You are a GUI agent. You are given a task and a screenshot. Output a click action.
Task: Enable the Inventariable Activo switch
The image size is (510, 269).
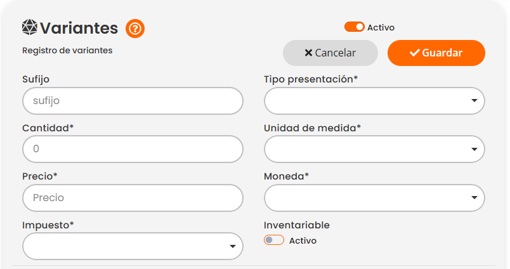(274, 240)
